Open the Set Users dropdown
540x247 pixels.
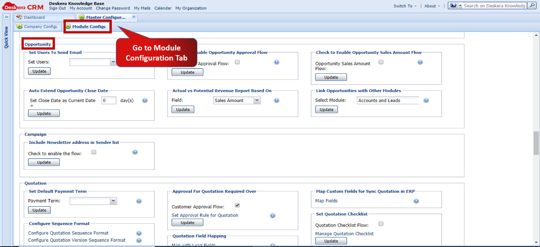114,62
